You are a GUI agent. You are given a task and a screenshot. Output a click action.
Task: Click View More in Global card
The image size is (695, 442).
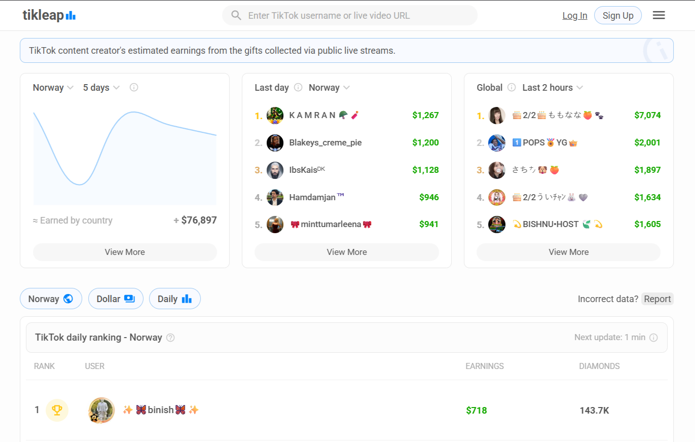pos(569,252)
